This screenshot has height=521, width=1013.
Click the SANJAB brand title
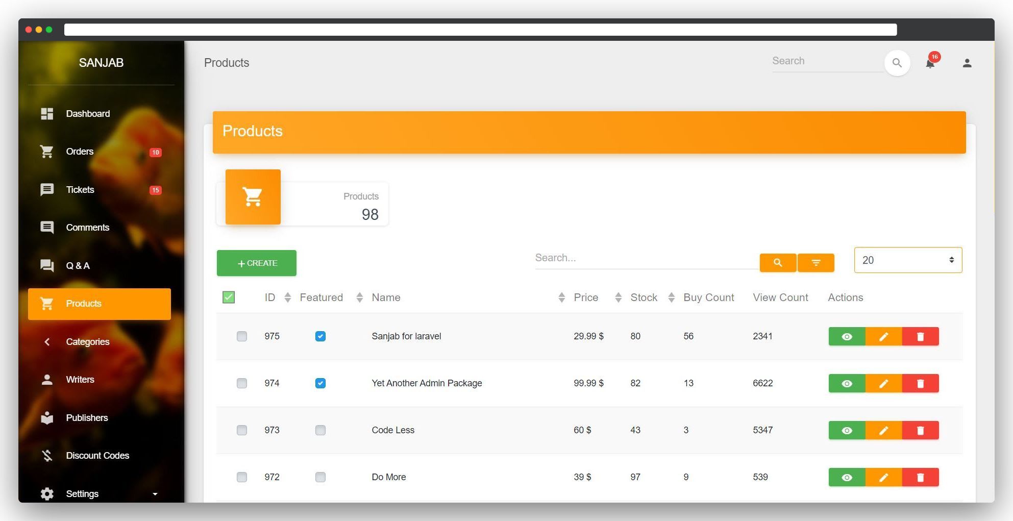(101, 63)
